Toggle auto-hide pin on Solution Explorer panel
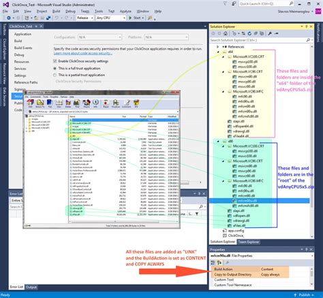Screen dimensions: 323x298 coord(307,27)
